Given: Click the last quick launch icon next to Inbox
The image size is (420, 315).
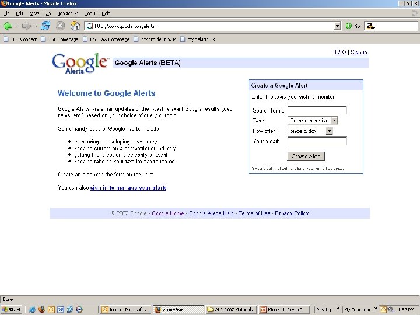Looking at the screenshot, I should [x=79, y=310].
